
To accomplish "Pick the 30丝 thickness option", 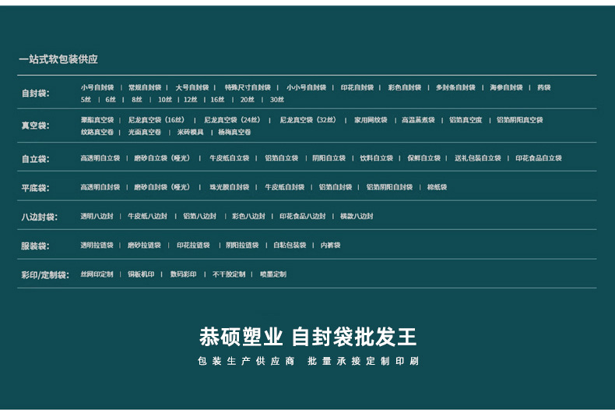I will [x=277, y=100].
